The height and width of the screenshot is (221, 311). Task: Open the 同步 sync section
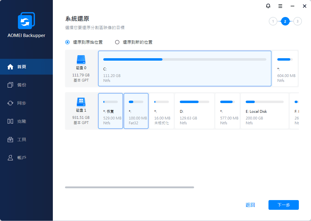click(x=26, y=103)
